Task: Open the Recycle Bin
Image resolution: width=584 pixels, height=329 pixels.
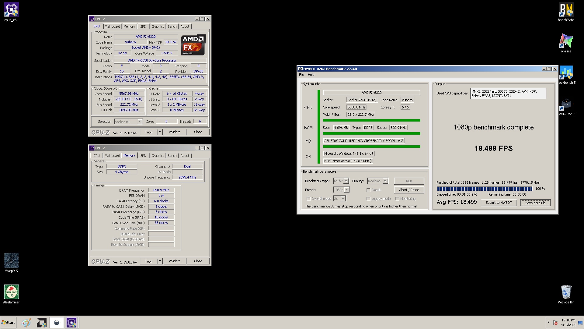Action: point(566,294)
